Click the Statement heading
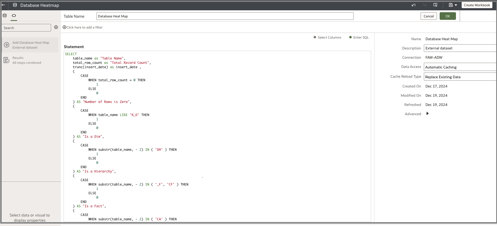This screenshot has width=497, height=226. pyautogui.click(x=74, y=47)
